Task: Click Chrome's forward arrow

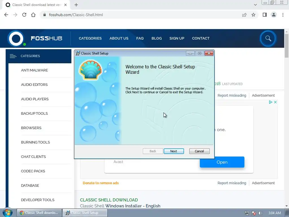Action: (15, 15)
